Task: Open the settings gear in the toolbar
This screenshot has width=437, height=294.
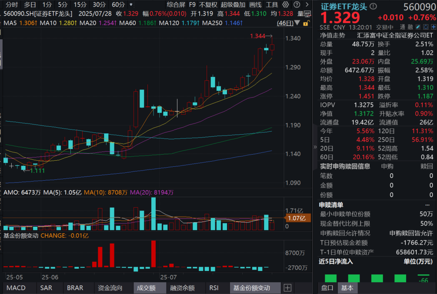Action: [x=286, y=5]
